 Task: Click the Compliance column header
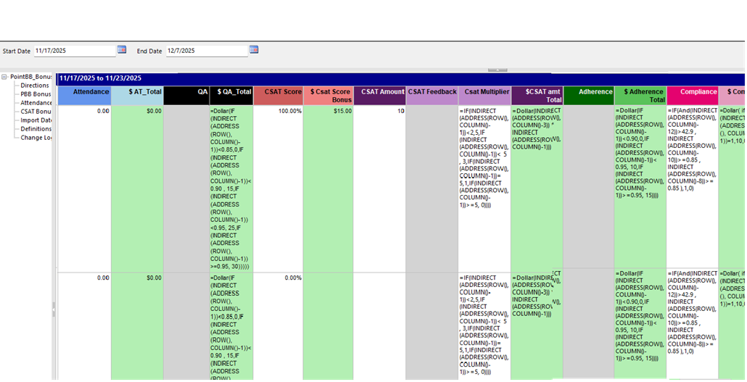pos(692,96)
